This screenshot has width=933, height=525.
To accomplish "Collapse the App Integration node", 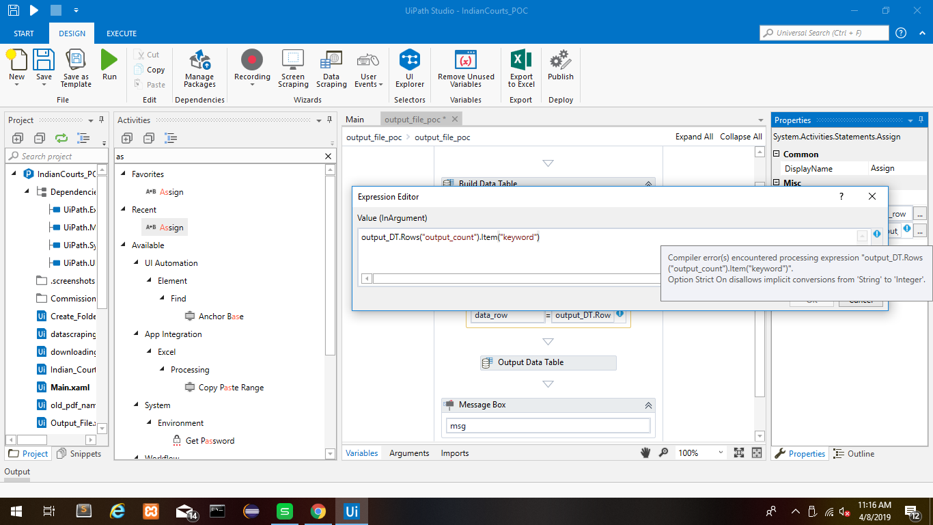I will (x=137, y=334).
